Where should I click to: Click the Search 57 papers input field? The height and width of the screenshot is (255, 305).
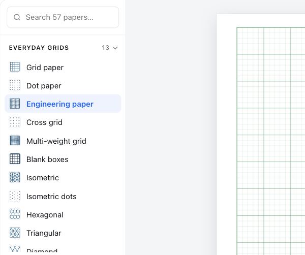click(x=63, y=17)
